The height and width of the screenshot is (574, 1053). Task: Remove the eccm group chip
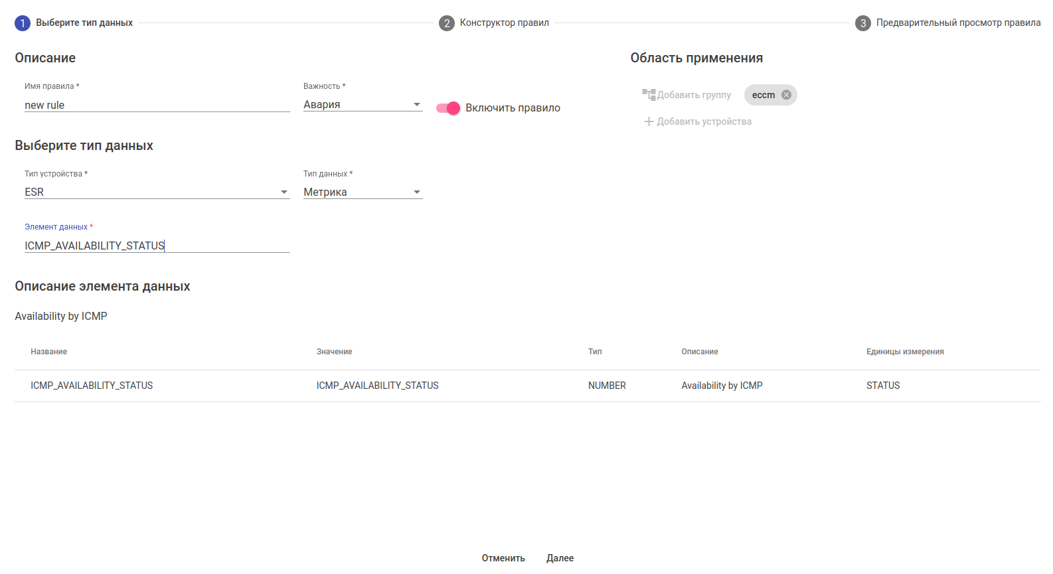pyautogui.click(x=786, y=95)
